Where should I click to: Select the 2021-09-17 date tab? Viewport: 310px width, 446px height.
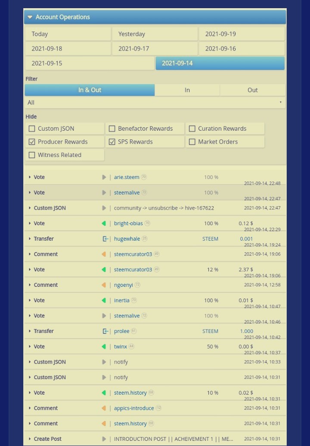pyautogui.click(x=155, y=49)
